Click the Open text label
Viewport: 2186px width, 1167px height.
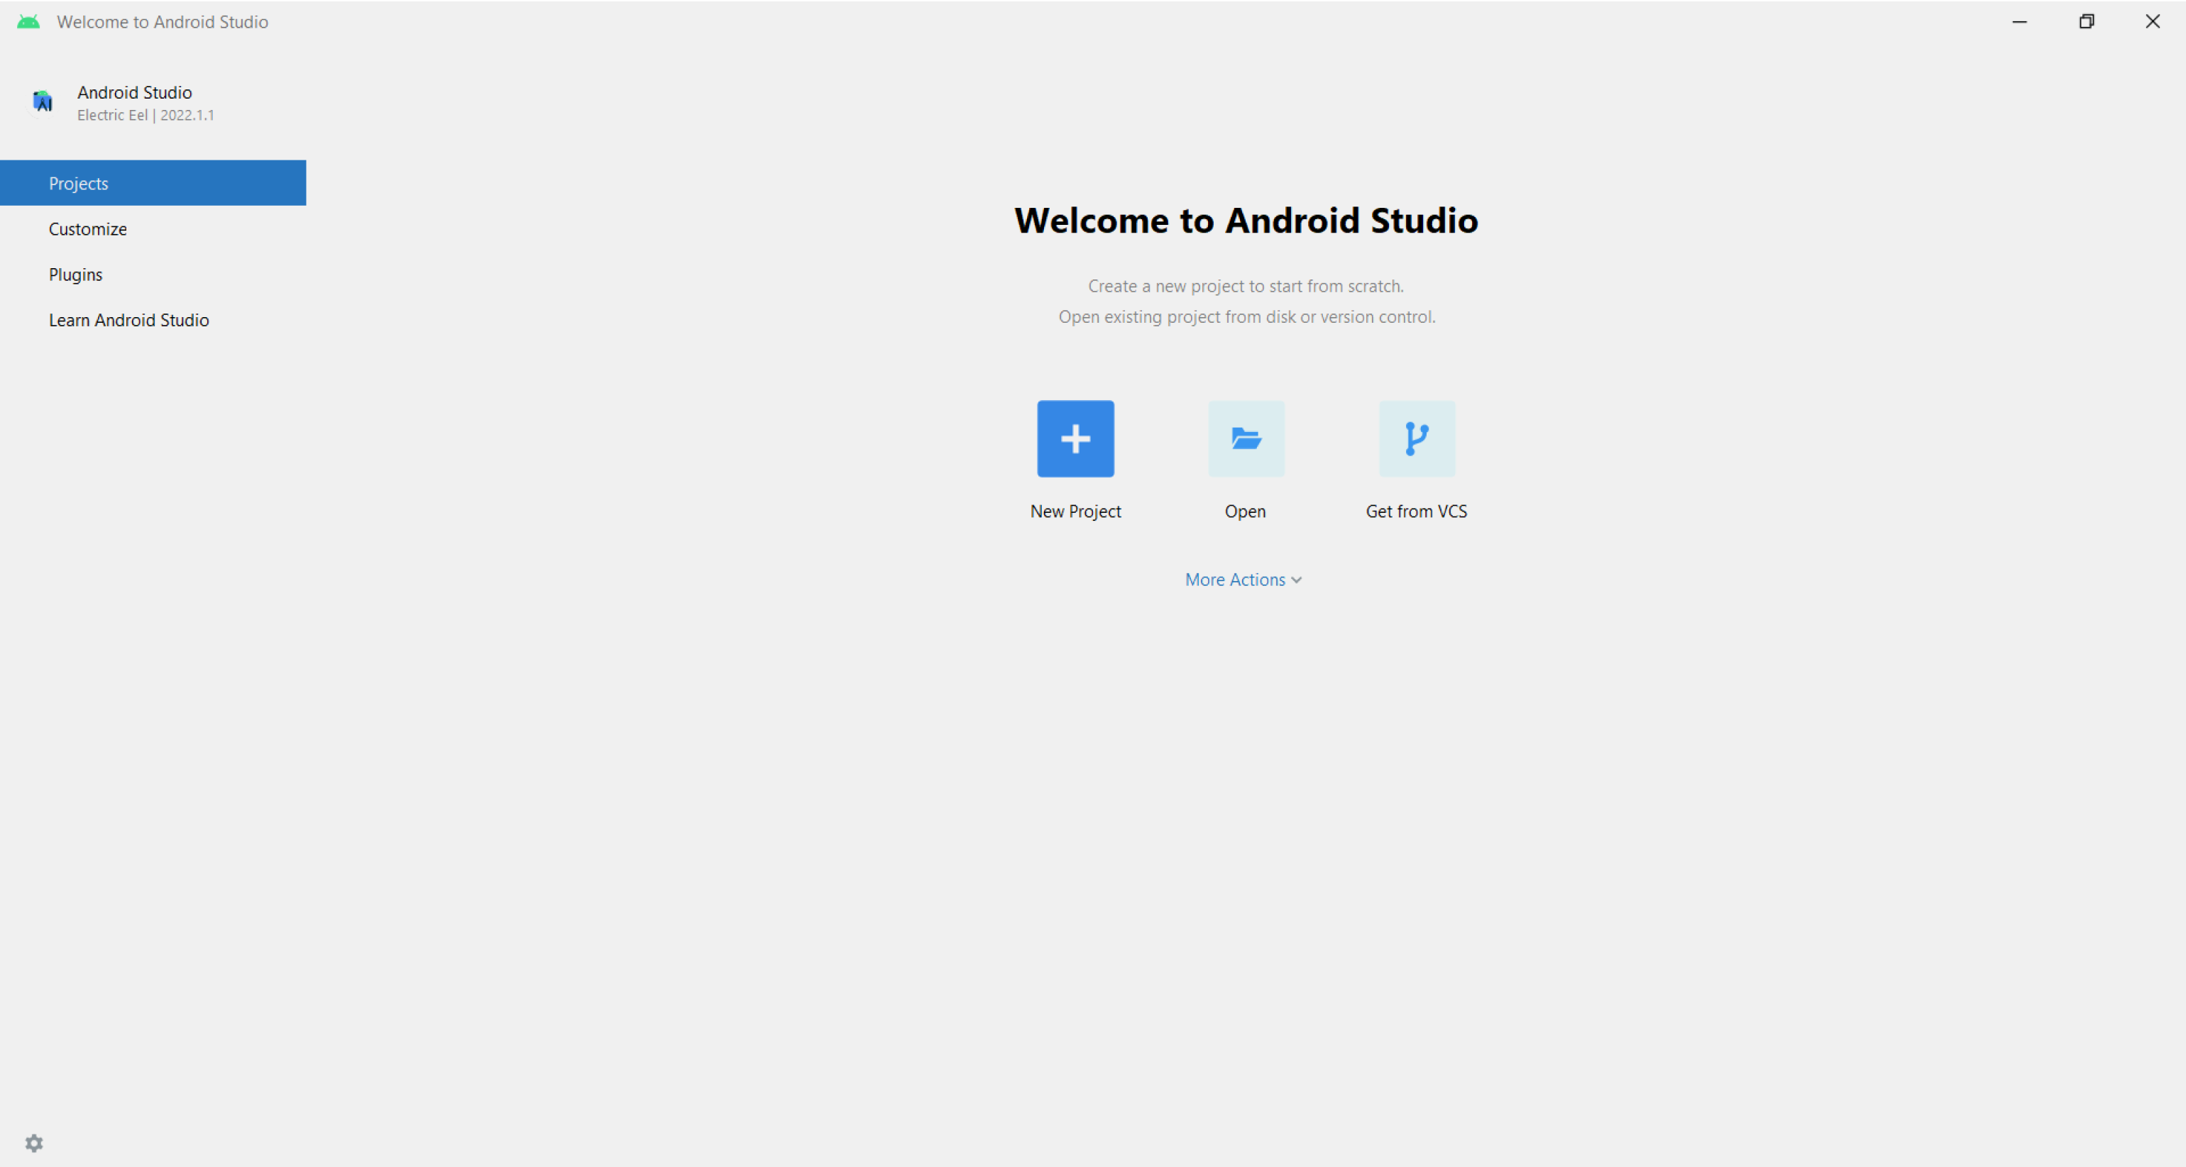coord(1245,511)
